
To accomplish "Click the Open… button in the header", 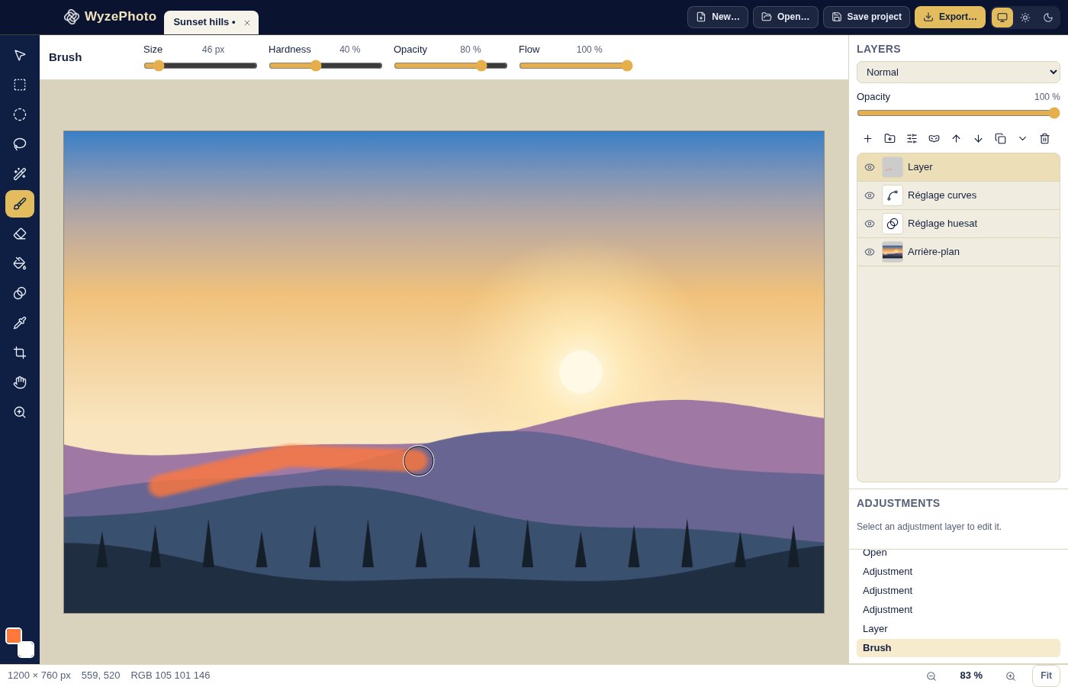I will point(786,17).
